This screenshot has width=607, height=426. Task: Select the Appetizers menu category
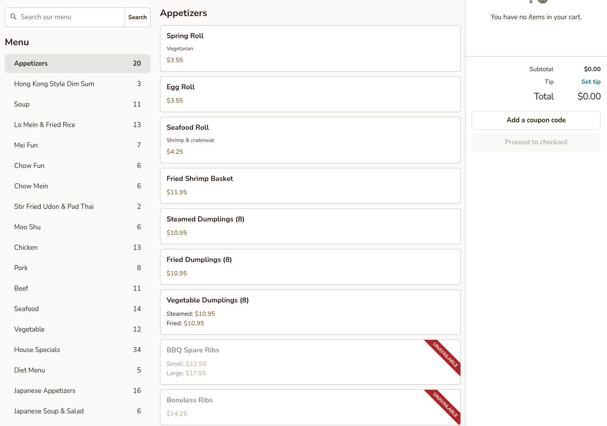pos(77,64)
